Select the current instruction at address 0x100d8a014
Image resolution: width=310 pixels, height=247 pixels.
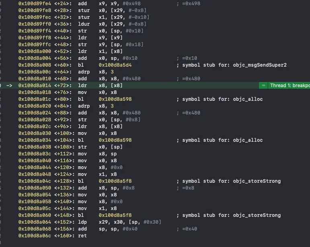(155, 86)
